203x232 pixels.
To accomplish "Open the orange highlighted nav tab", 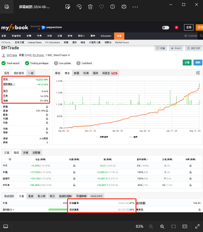I will pos(119,36).
